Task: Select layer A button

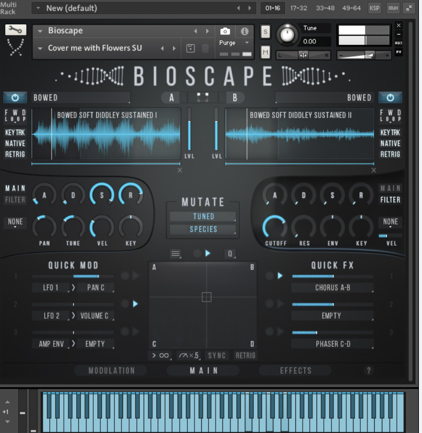Action: [x=171, y=97]
